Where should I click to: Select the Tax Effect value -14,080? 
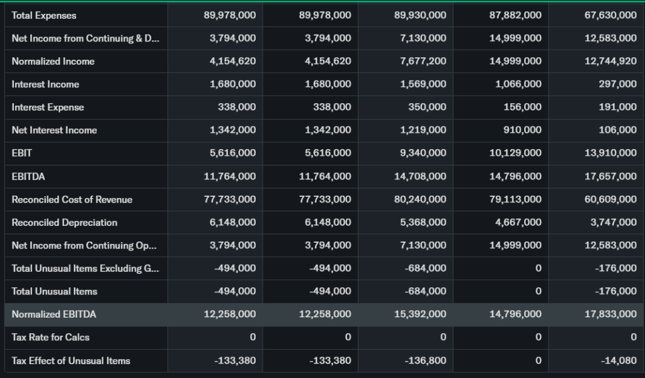[x=620, y=360]
